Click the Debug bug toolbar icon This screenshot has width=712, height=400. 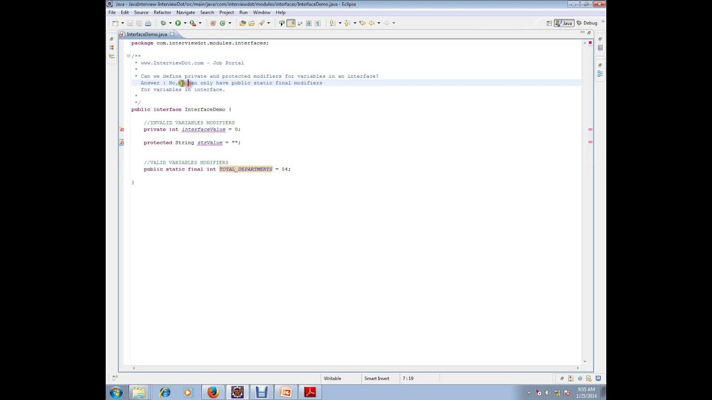pyautogui.click(x=163, y=23)
